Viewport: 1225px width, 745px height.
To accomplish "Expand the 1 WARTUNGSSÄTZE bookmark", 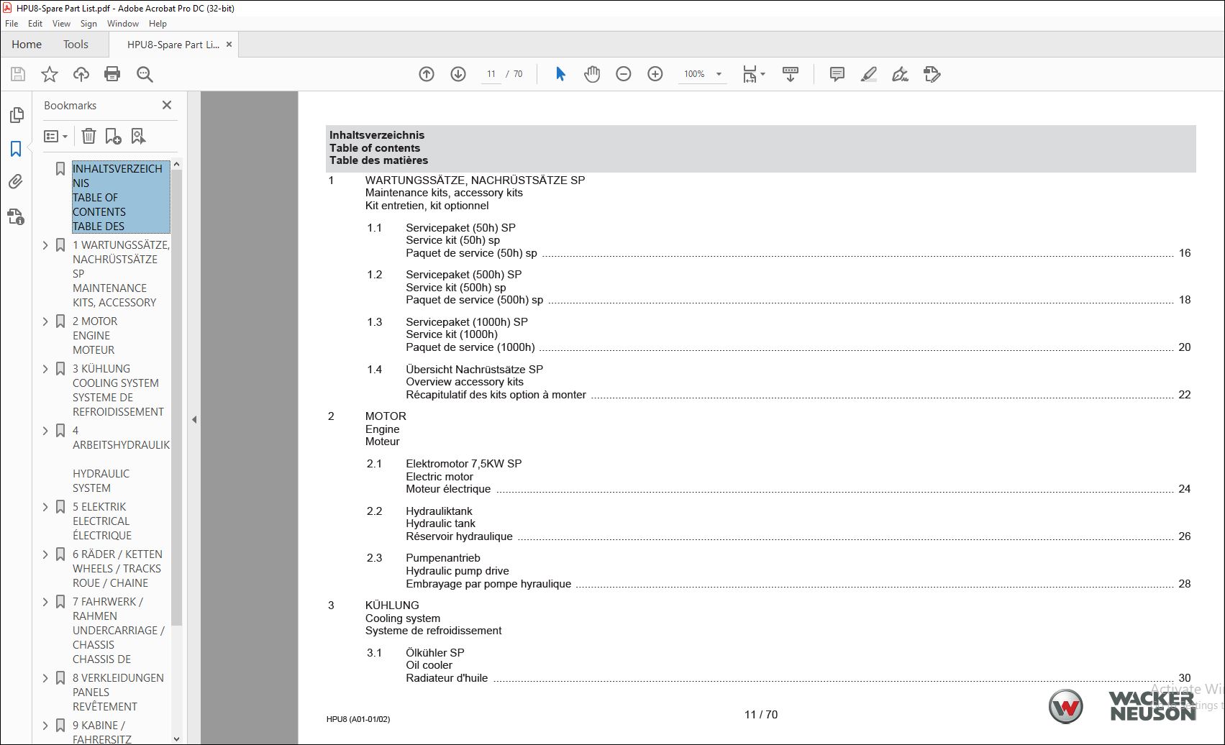I will coord(45,245).
